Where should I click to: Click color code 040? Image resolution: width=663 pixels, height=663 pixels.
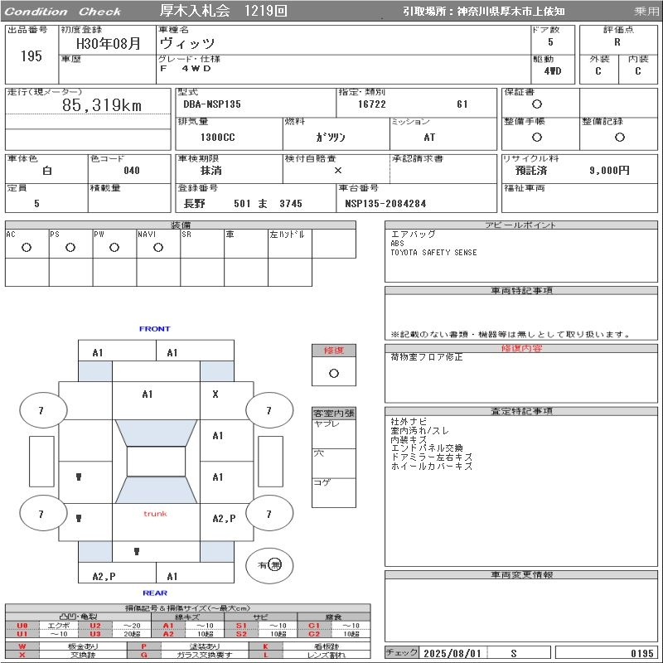[x=132, y=171]
